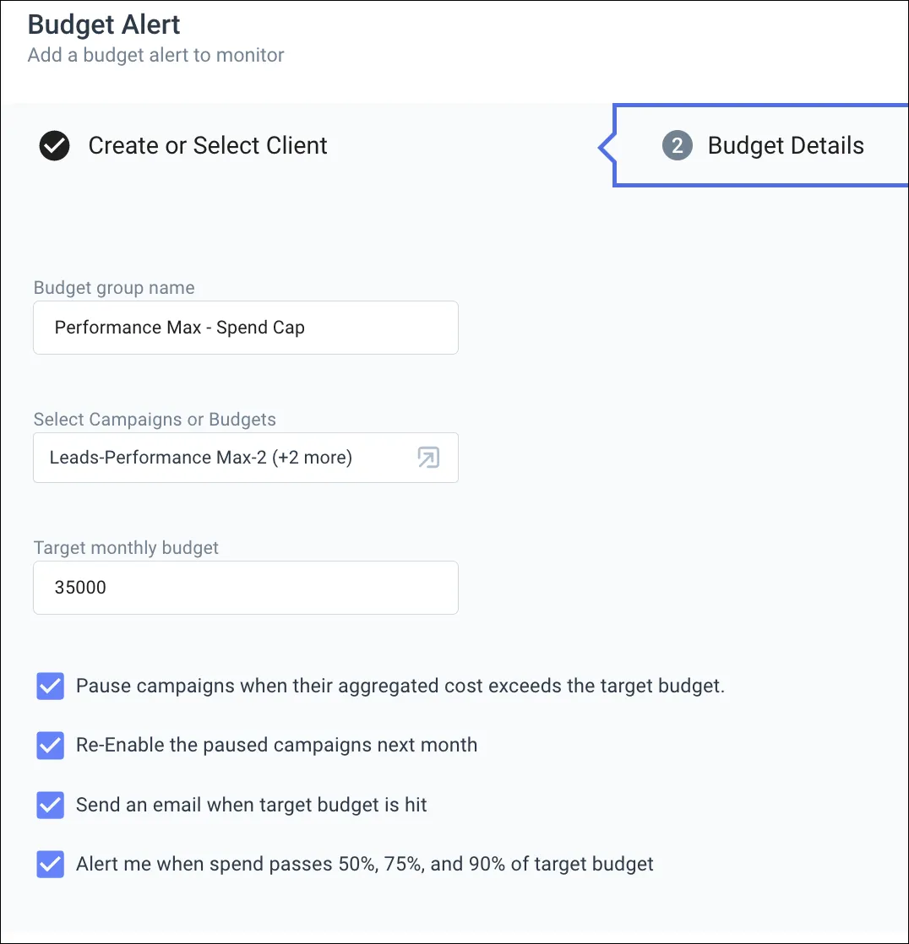Screen dimensions: 909x944
Task: Click the Target monthly budget input field
Action: [245, 588]
